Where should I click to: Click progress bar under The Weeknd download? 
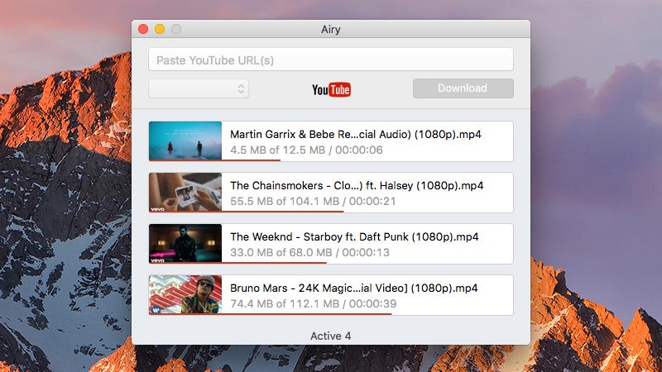(x=238, y=263)
